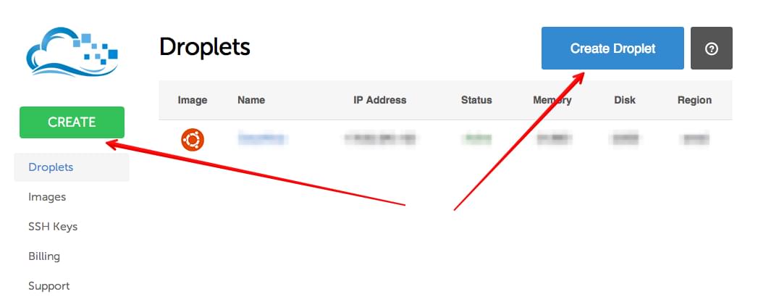758x302 pixels.
Task: Click the green CREATE button
Action: tap(72, 122)
